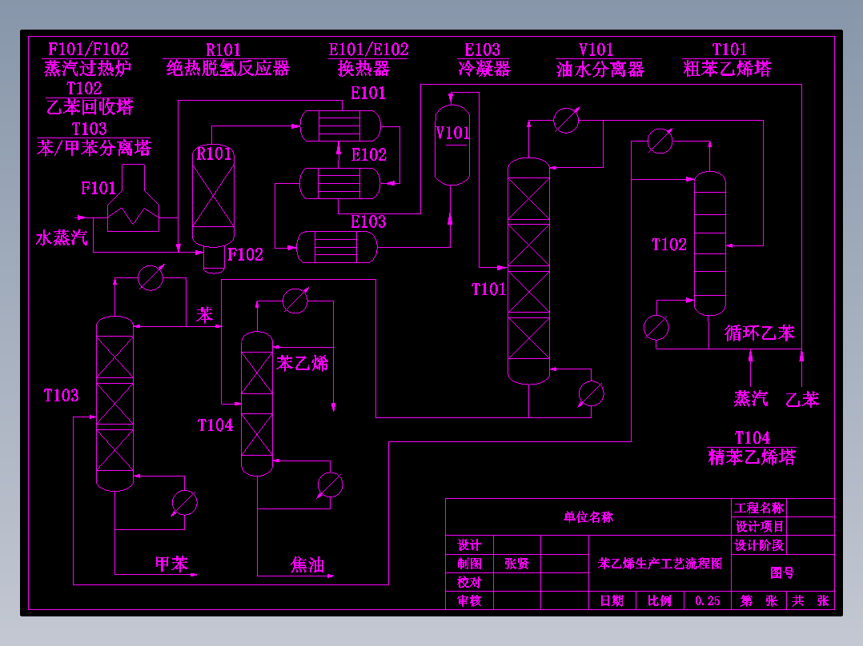863x646 pixels.
Task: Click the T101 packed column
Action: coord(528,270)
